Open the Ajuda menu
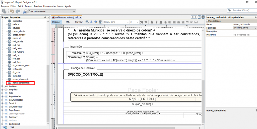Screen dimensions: 257x129 coord(68,6)
